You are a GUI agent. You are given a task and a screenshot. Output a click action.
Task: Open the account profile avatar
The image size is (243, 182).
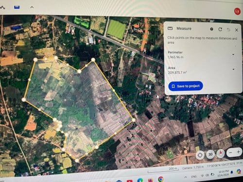pyautogui.click(x=237, y=11)
